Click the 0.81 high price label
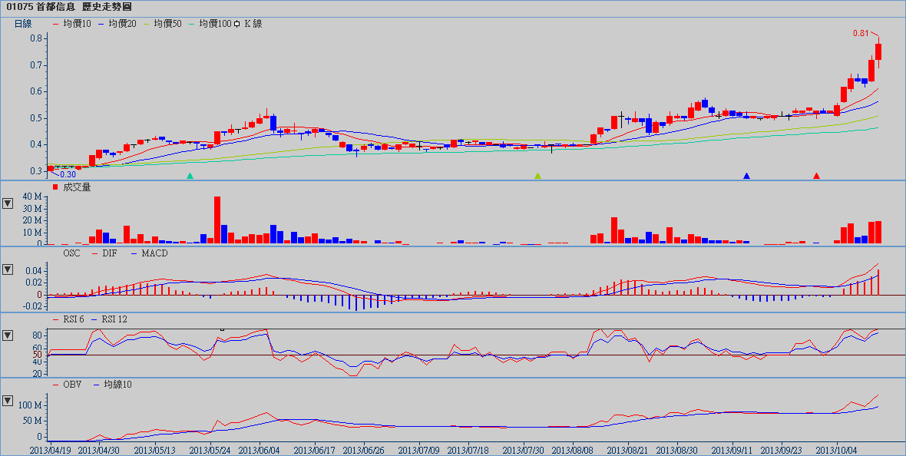Screen dimensions: 906x456 (x=861, y=33)
